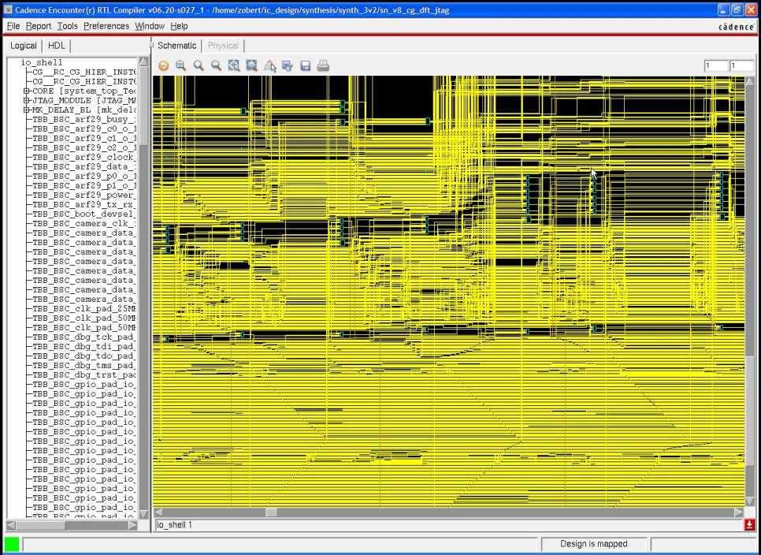The width and height of the screenshot is (761, 555).
Task: Open the Help menu
Action: (179, 26)
